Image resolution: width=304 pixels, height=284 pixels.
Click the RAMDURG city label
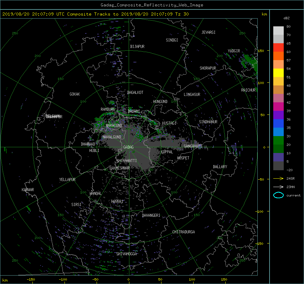[x=108, y=109]
